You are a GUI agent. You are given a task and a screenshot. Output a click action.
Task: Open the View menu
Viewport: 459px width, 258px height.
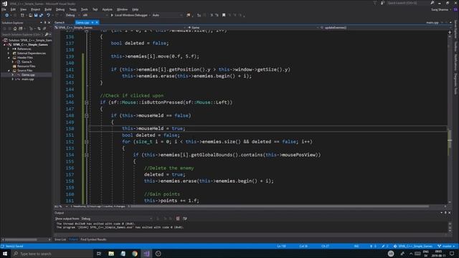point(23,9)
